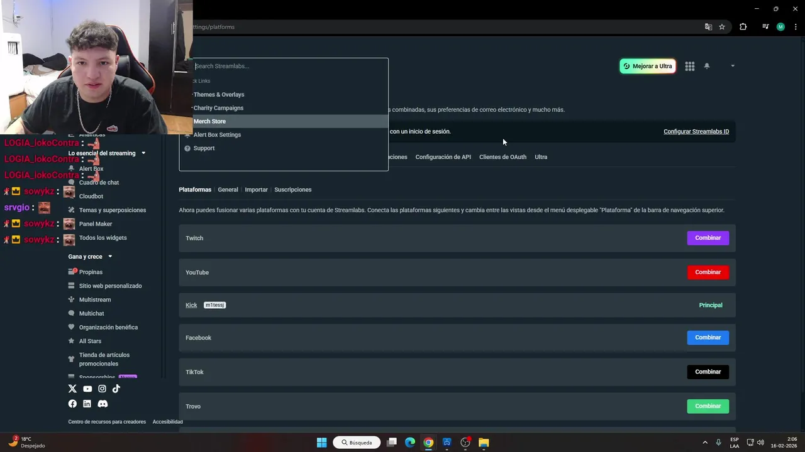Screen dimensions: 805x452
Task: Click Combinar for Trovo
Action: 708,406
